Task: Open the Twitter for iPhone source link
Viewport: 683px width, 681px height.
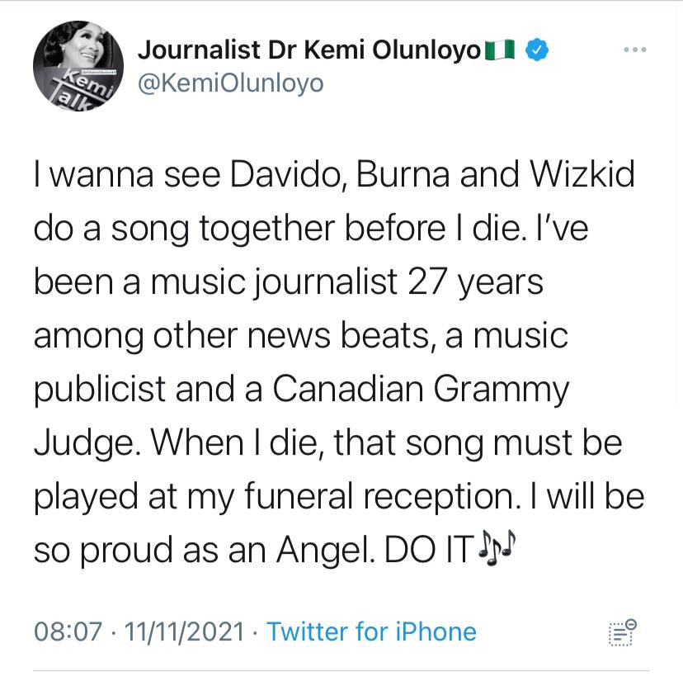Action: [x=372, y=632]
